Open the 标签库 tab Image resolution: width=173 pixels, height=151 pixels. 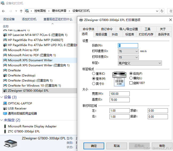pyautogui.click(x=130, y=34)
